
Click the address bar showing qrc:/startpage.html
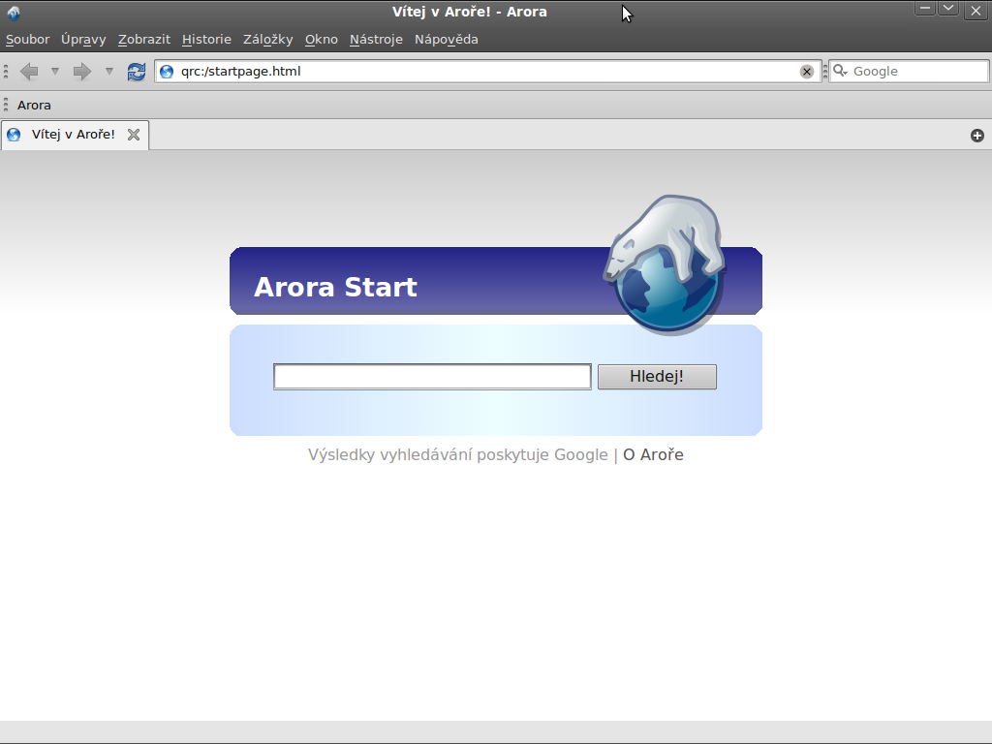487,72
